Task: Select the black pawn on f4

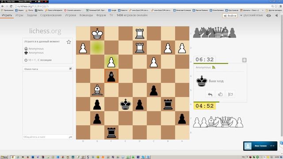Action: [x=111, y=76]
